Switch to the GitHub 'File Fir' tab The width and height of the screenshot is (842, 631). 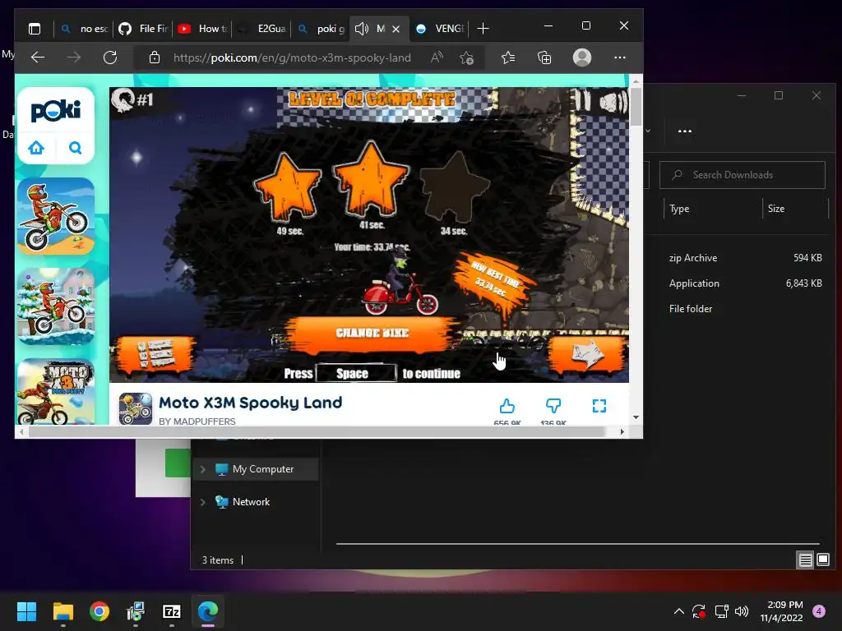tap(142, 29)
